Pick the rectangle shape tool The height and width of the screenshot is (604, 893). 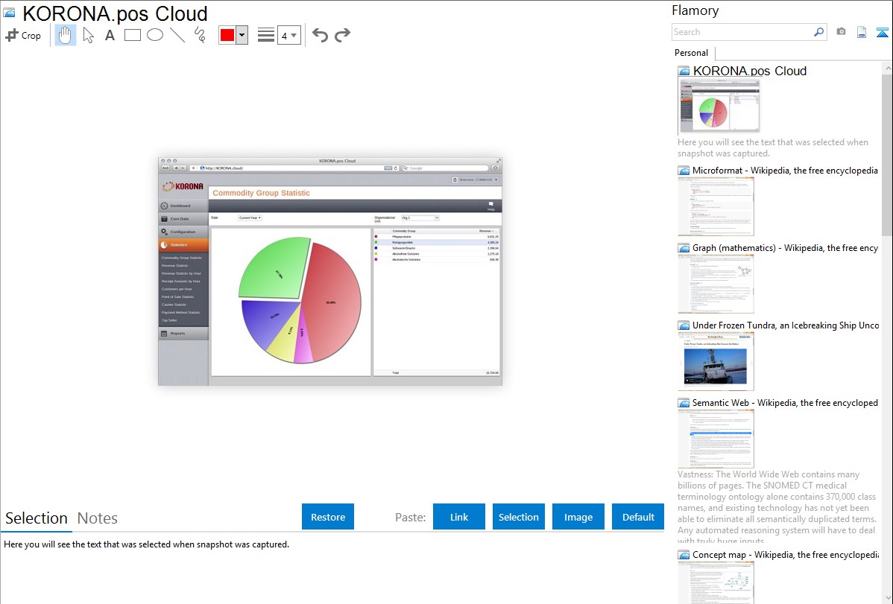(x=132, y=35)
